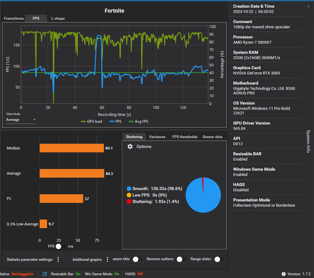This screenshot has width=314, height=278.
Task: Click the stuttering pie chart
Action: pos(203,195)
